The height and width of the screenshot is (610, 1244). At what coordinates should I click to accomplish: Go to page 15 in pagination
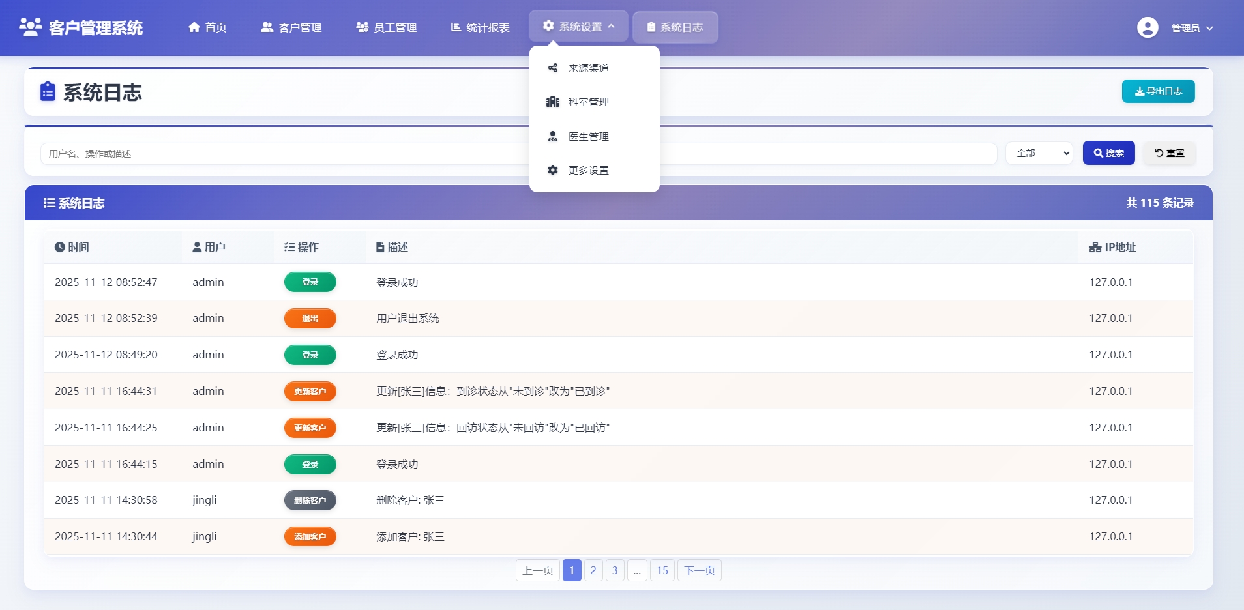[662, 570]
